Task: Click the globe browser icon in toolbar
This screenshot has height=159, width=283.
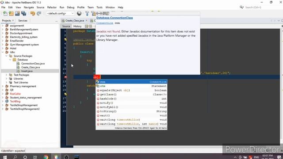Action: 79,13
